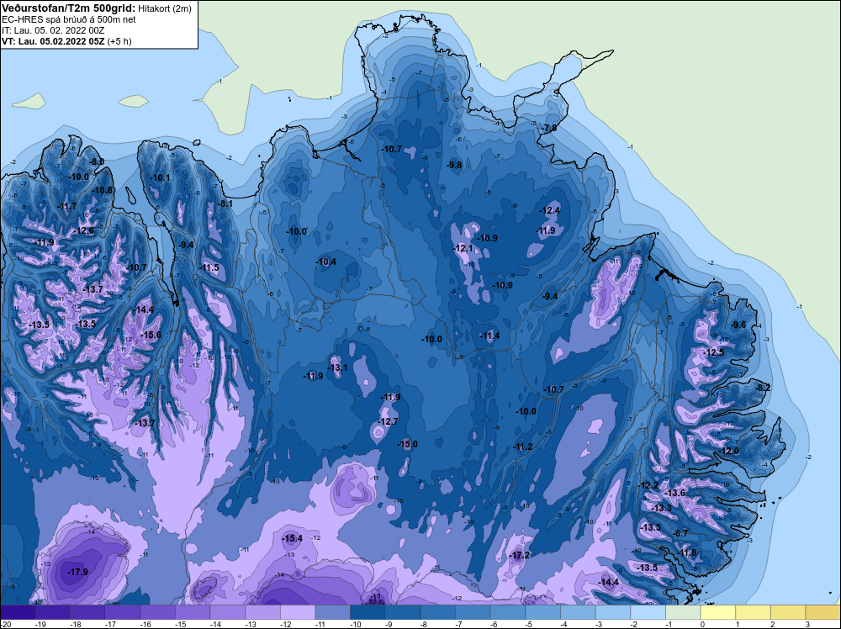Screen dimensions: 841x629
Task: Click the -12.5 temperature label
Action: tap(713, 352)
